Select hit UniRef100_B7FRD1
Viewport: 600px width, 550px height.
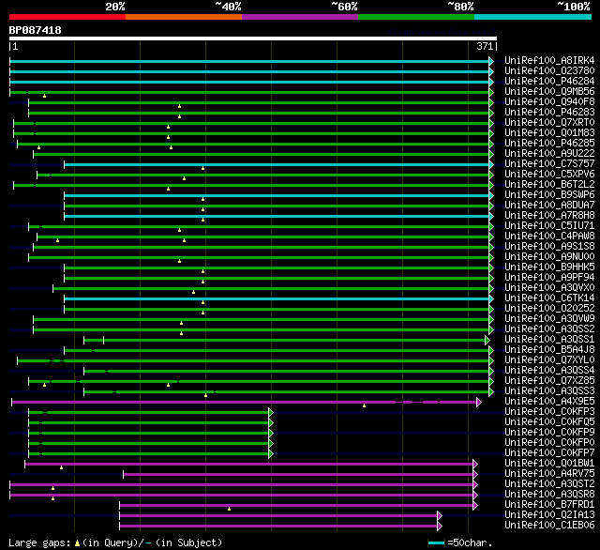tap(549, 505)
